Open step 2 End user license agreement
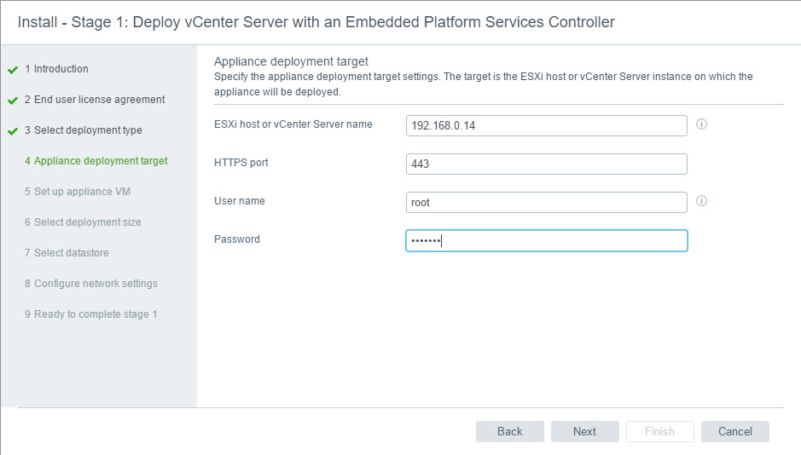The width and height of the screenshot is (801, 455). [x=95, y=100]
